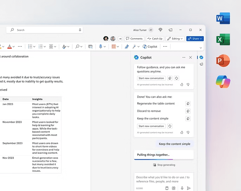241x191 pixels.
Task: Expand the font color dropdown arrow
Action: point(14,47)
